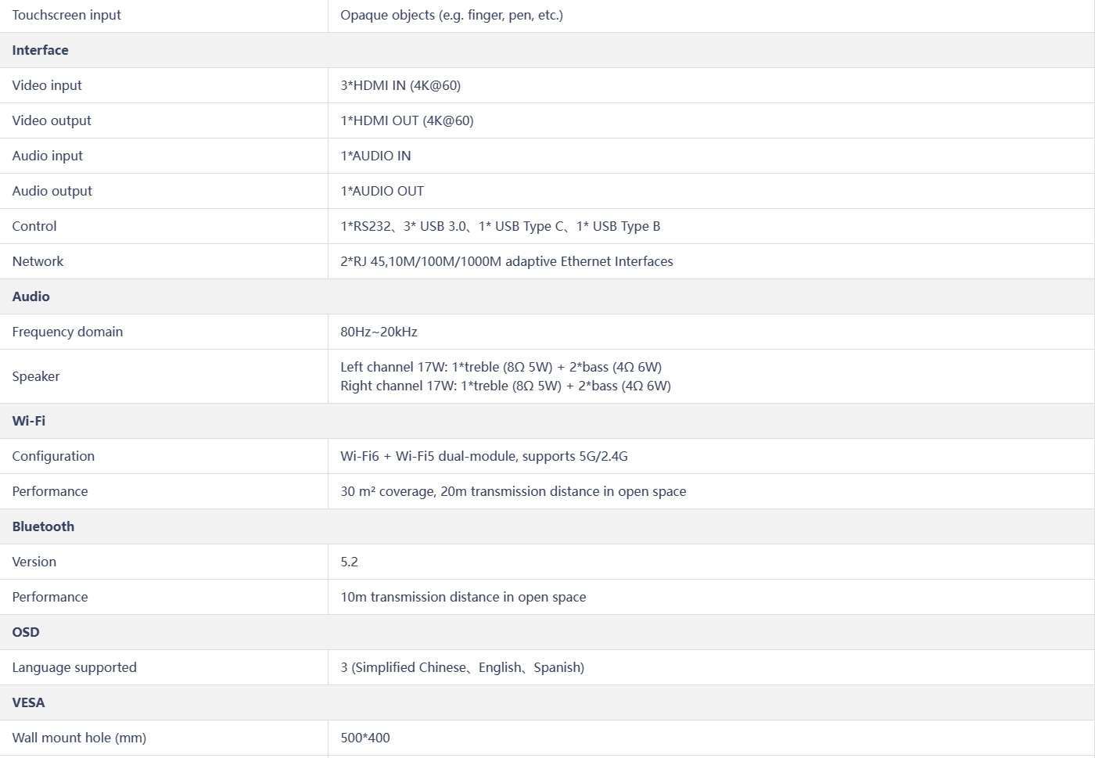
Task: Select the Wi-Fi section header
Action: click(x=547, y=421)
